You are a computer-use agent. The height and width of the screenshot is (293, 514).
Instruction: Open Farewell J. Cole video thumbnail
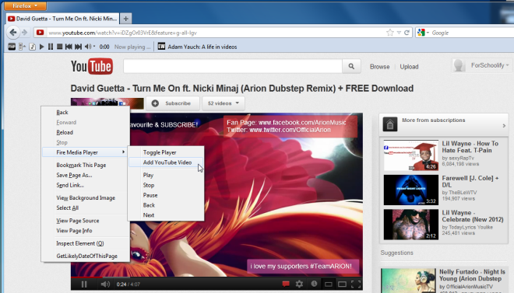pyautogui.click(x=411, y=190)
